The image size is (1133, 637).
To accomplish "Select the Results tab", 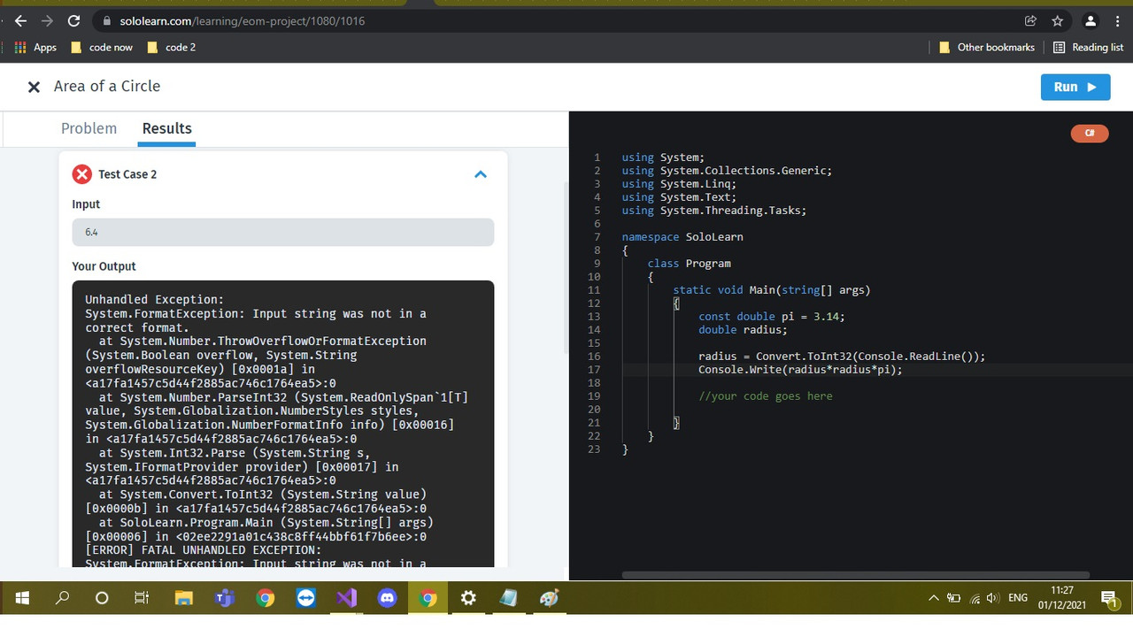I will [166, 128].
